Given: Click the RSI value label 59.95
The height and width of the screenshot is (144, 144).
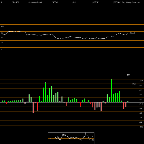Looking at the screenshot, I should (x=132, y=33).
